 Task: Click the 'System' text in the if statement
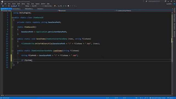tap(28, 60)
